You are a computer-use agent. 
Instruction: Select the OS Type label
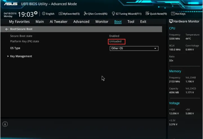[15, 48]
